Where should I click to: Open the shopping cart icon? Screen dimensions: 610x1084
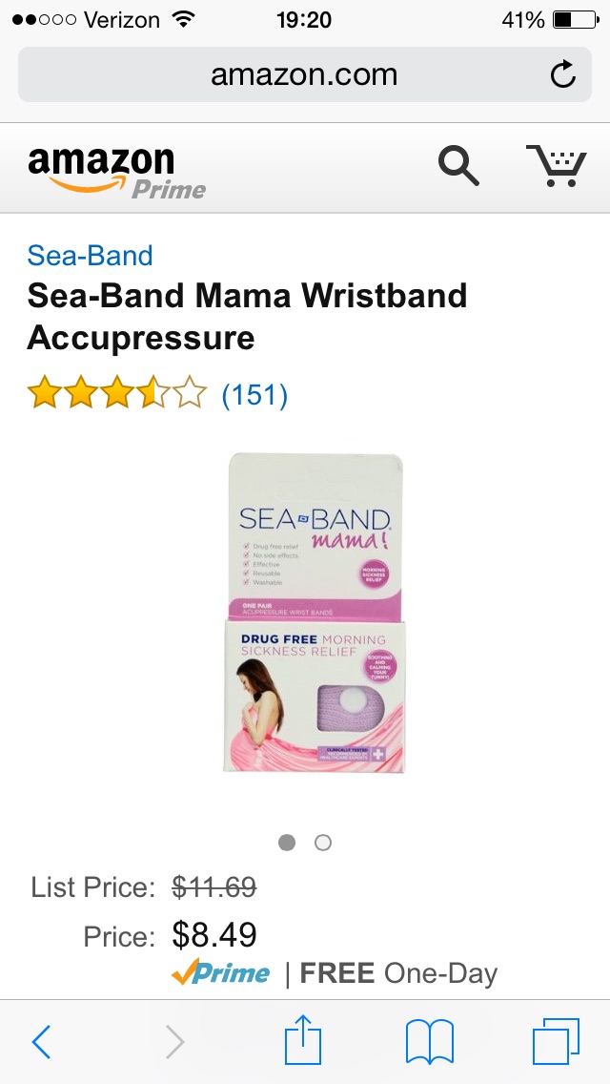click(x=557, y=166)
